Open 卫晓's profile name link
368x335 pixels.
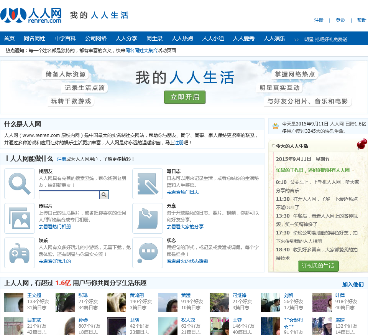[x=135, y=320]
